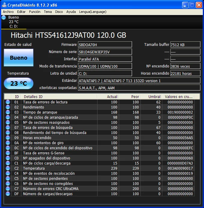Click the status orb for Tasa de errores G-Sense
Image resolution: width=204 pixels, height=208 pixels.
[8, 153]
